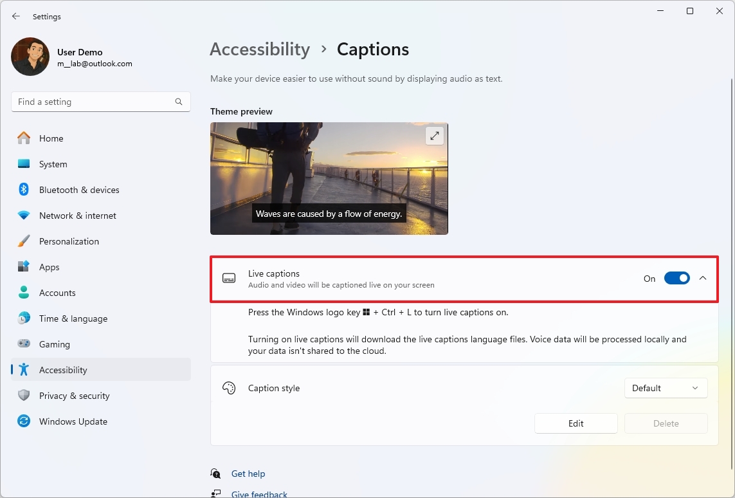Click the Edit caption style button
The width and height of the screenshot is (735, 498).
point(576,423)
